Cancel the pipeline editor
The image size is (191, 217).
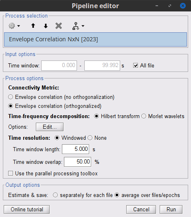pos(141,209)
